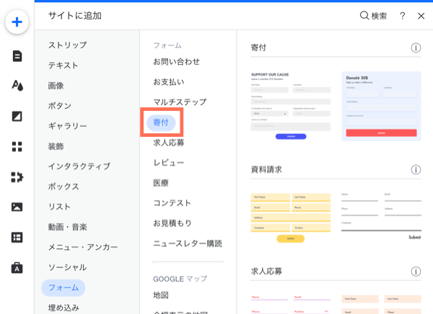Viewport: 433px width, 314px height.
Task: Open ニュースレター購読 form type
Action: 188,243
